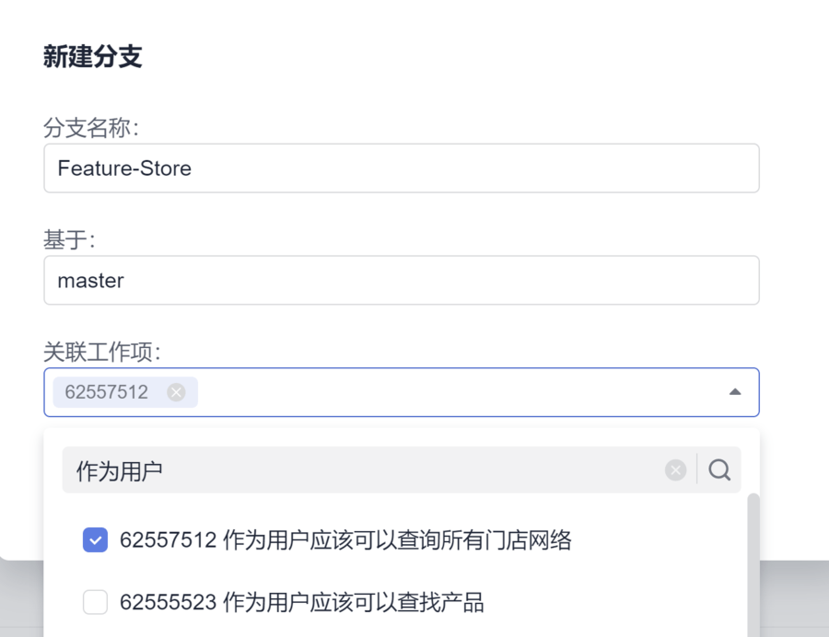
Task: Collapse the linked work items dropdown arrow
Action: point(734,392)
